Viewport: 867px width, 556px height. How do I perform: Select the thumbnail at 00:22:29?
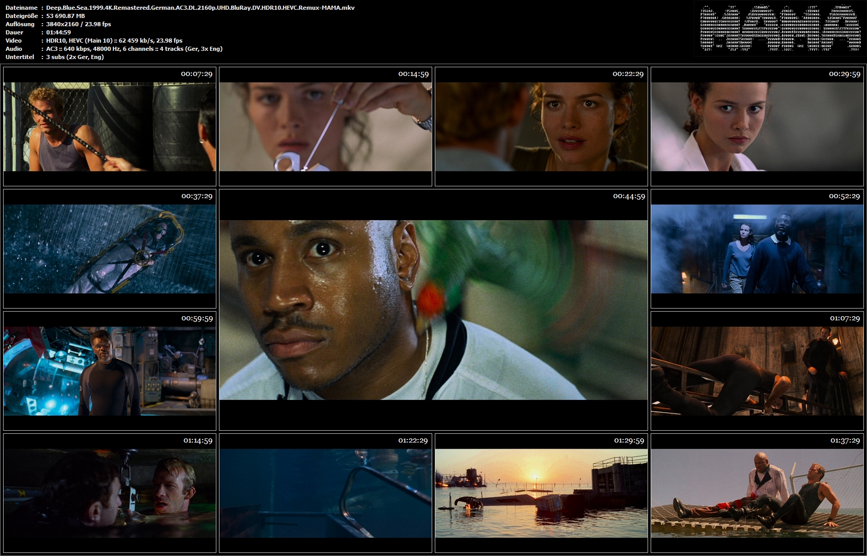coord(541,126)
